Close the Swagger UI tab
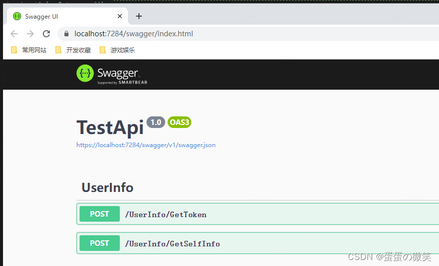The image size is (439, 266). tap(120, 16)
